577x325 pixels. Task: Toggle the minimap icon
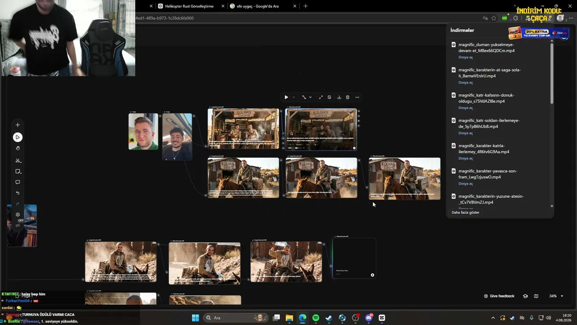click(536, 296)
